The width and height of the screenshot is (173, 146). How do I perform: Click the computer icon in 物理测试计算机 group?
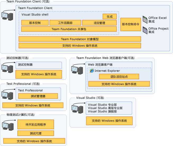pos(8,126)
